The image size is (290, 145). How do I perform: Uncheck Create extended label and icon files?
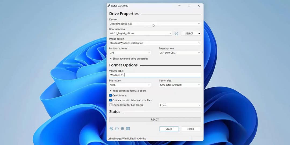point(111,100)
